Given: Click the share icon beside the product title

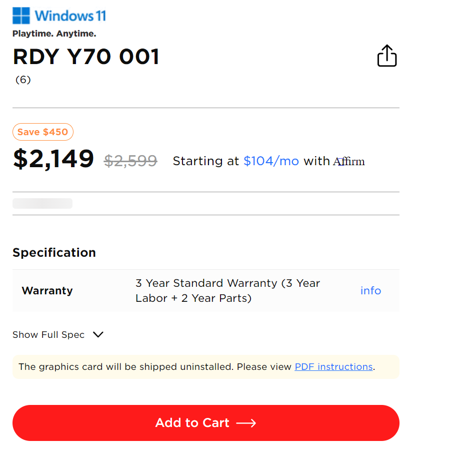Looking at the screenshot, I should tap(387, 56).
